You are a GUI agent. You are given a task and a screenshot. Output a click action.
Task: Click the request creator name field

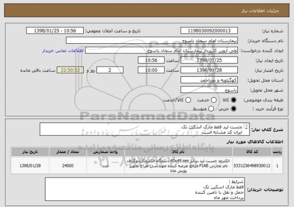click(161, 50)
